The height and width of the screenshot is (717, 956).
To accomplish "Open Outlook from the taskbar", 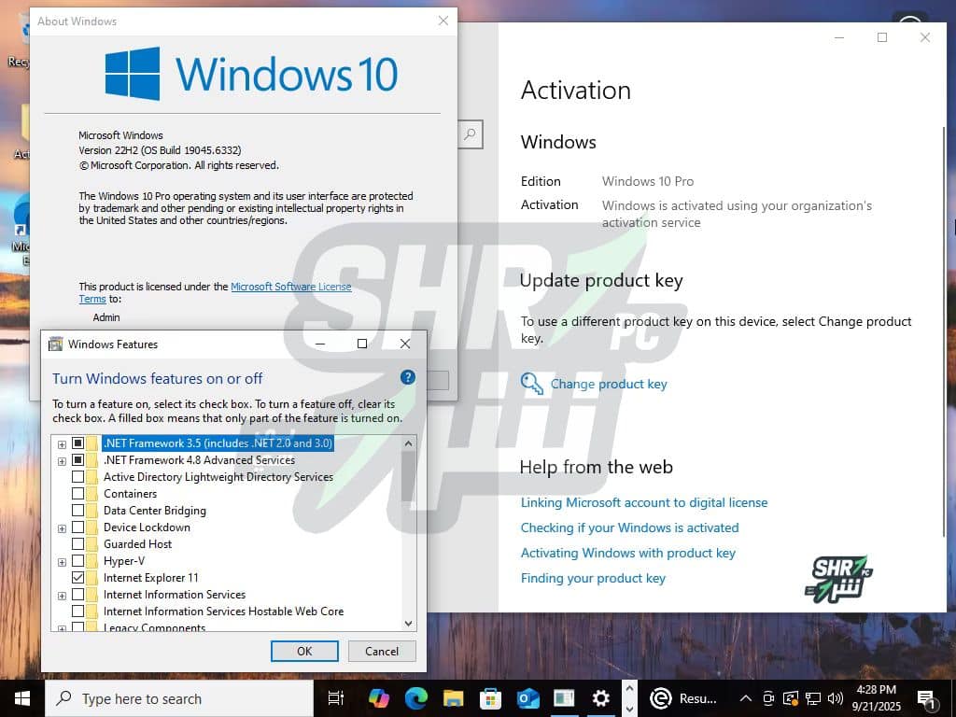I will pos(527,698).
